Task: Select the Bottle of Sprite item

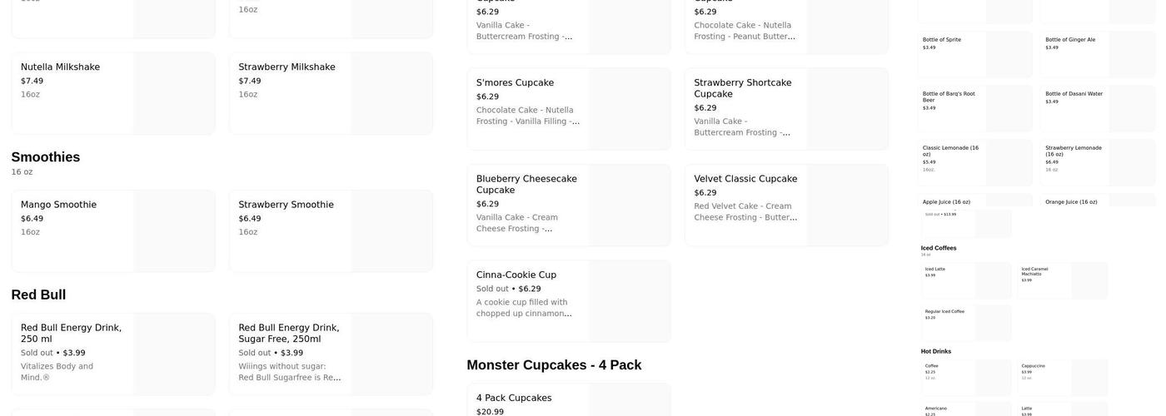Action: pyautogui.click(x=974, y=55)
